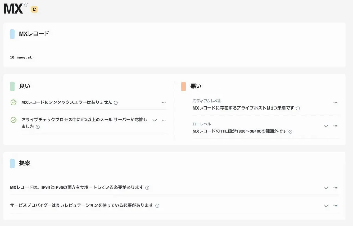Image resolution: width=353 pixels, height=226 pixels.
Task: Expand the TTL値 low-level issue details
Action: (x=326, y=126)
